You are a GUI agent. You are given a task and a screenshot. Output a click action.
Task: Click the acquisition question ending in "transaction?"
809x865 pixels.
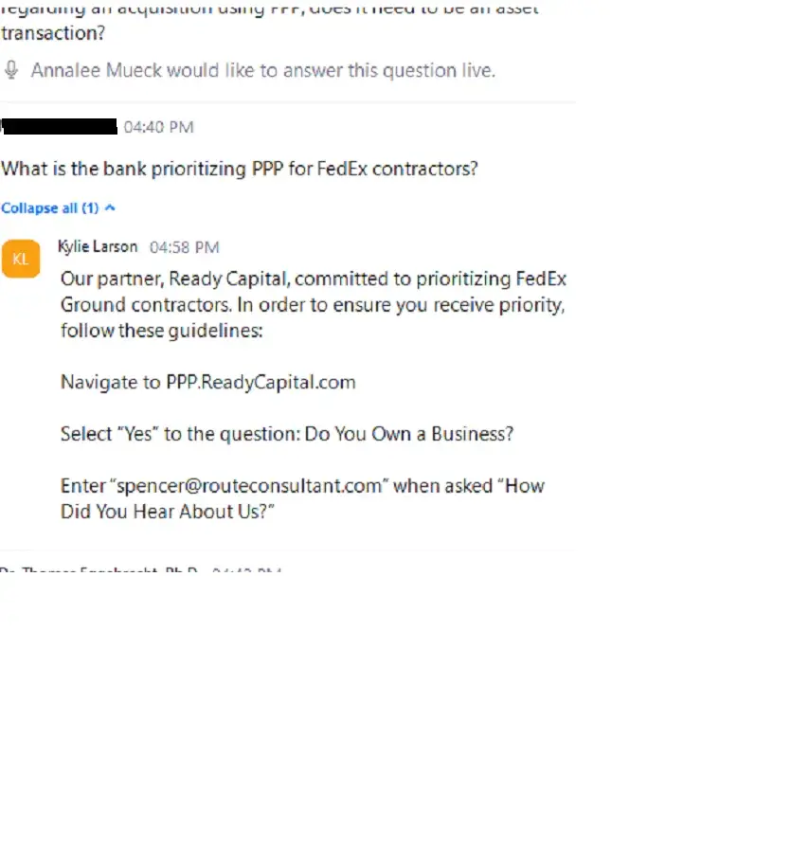(54, 32)
